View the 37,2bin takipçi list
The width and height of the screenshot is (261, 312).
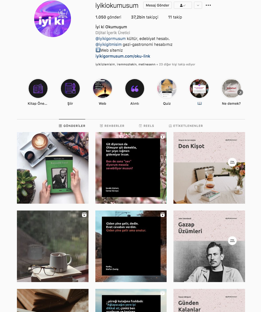pyautogui.click(x=145, y=17)
